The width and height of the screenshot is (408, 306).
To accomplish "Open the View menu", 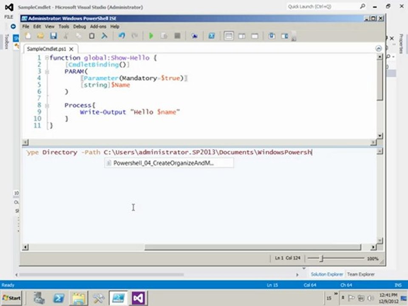I will coord(49,26).
